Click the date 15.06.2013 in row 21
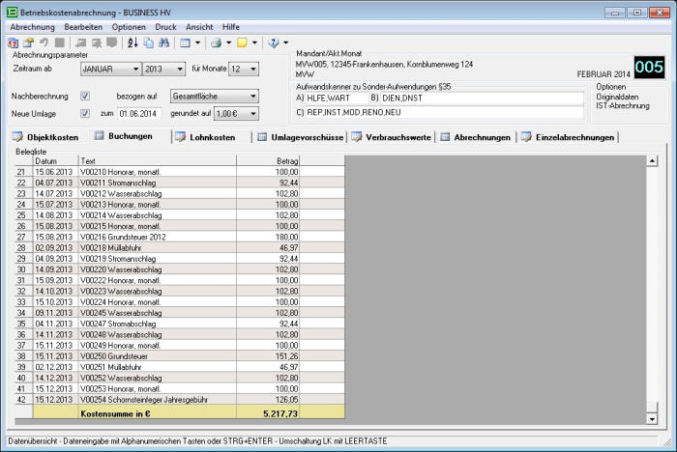The image size is (677, 452). [54, 172]
